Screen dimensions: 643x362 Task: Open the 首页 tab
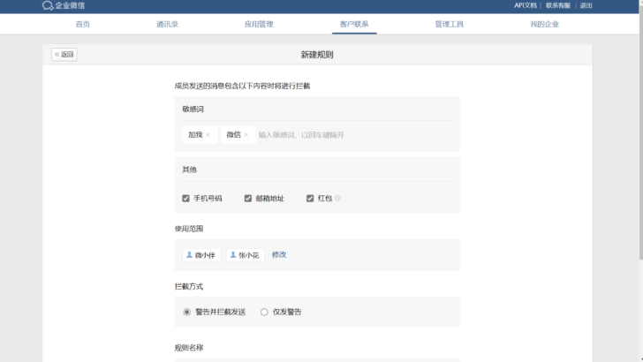(82, 24)
